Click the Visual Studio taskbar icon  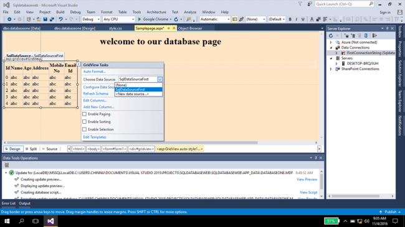(50, 221)
